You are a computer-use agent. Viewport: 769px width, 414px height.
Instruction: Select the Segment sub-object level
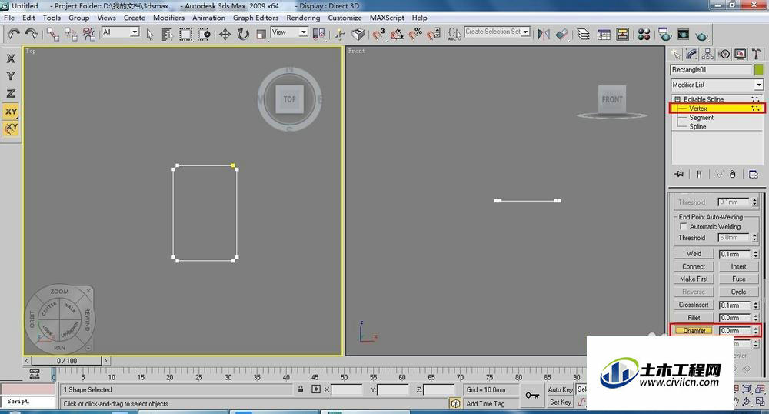tap(701, 117)
